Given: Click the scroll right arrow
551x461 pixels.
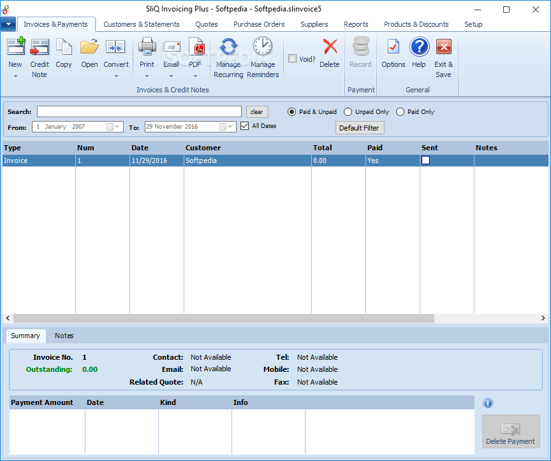Looking at the screenshot, I should [x=543, y=318].
